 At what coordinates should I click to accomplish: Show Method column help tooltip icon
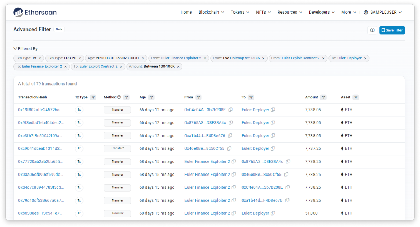point(119,97)
